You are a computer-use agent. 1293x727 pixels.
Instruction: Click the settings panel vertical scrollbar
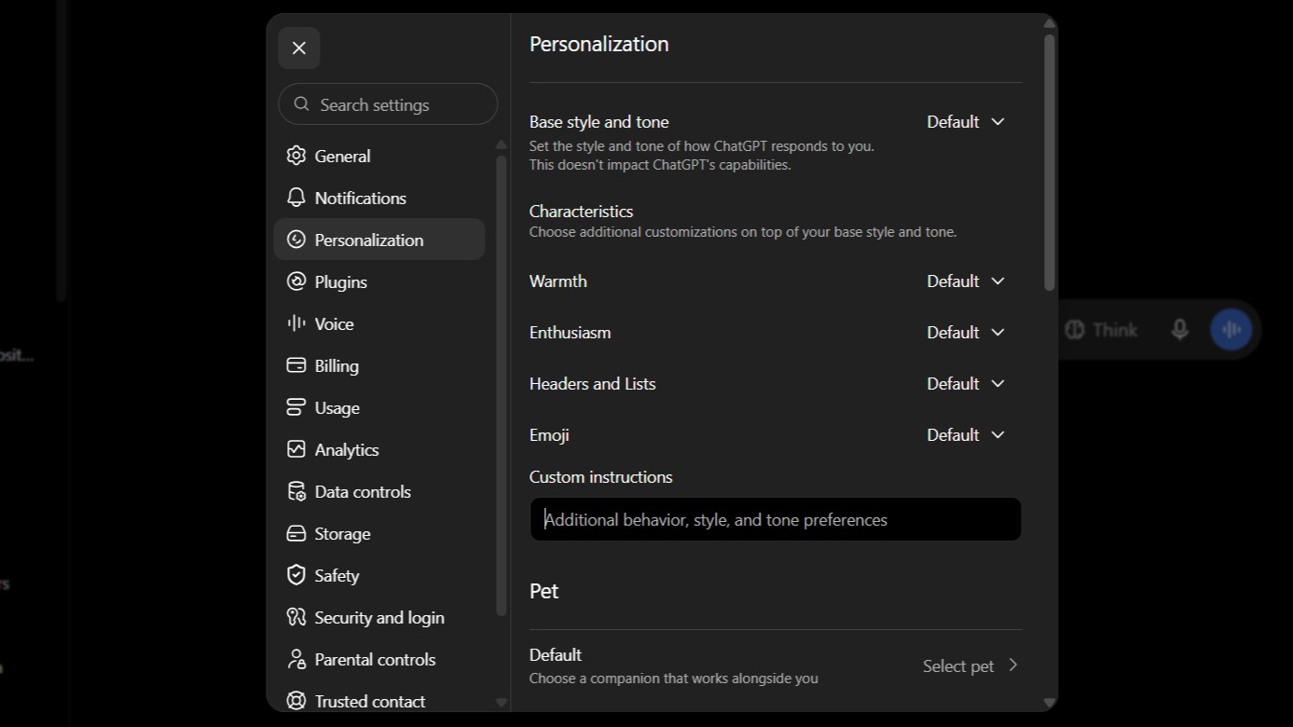[x=1049, y=162]
